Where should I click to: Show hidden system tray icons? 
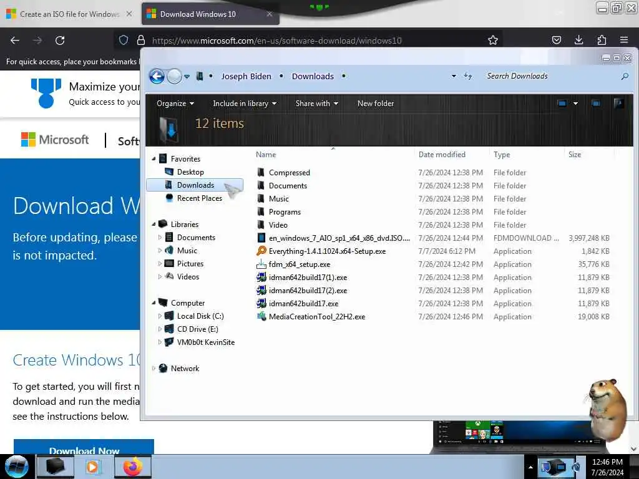[530, 467]
